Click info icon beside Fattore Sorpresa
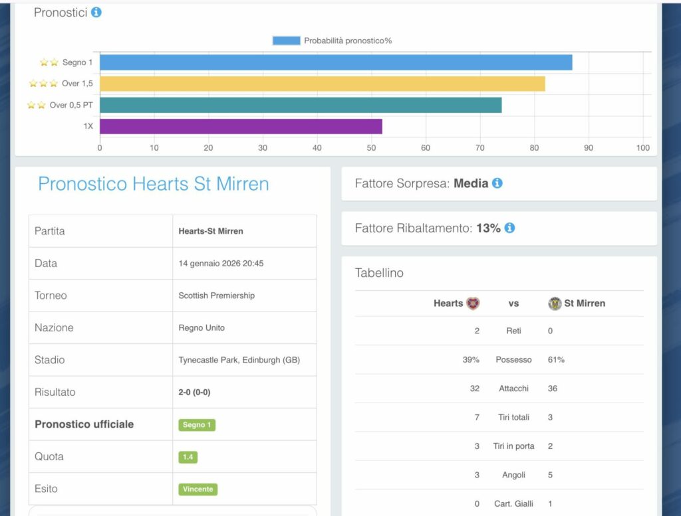 (497, 183)
